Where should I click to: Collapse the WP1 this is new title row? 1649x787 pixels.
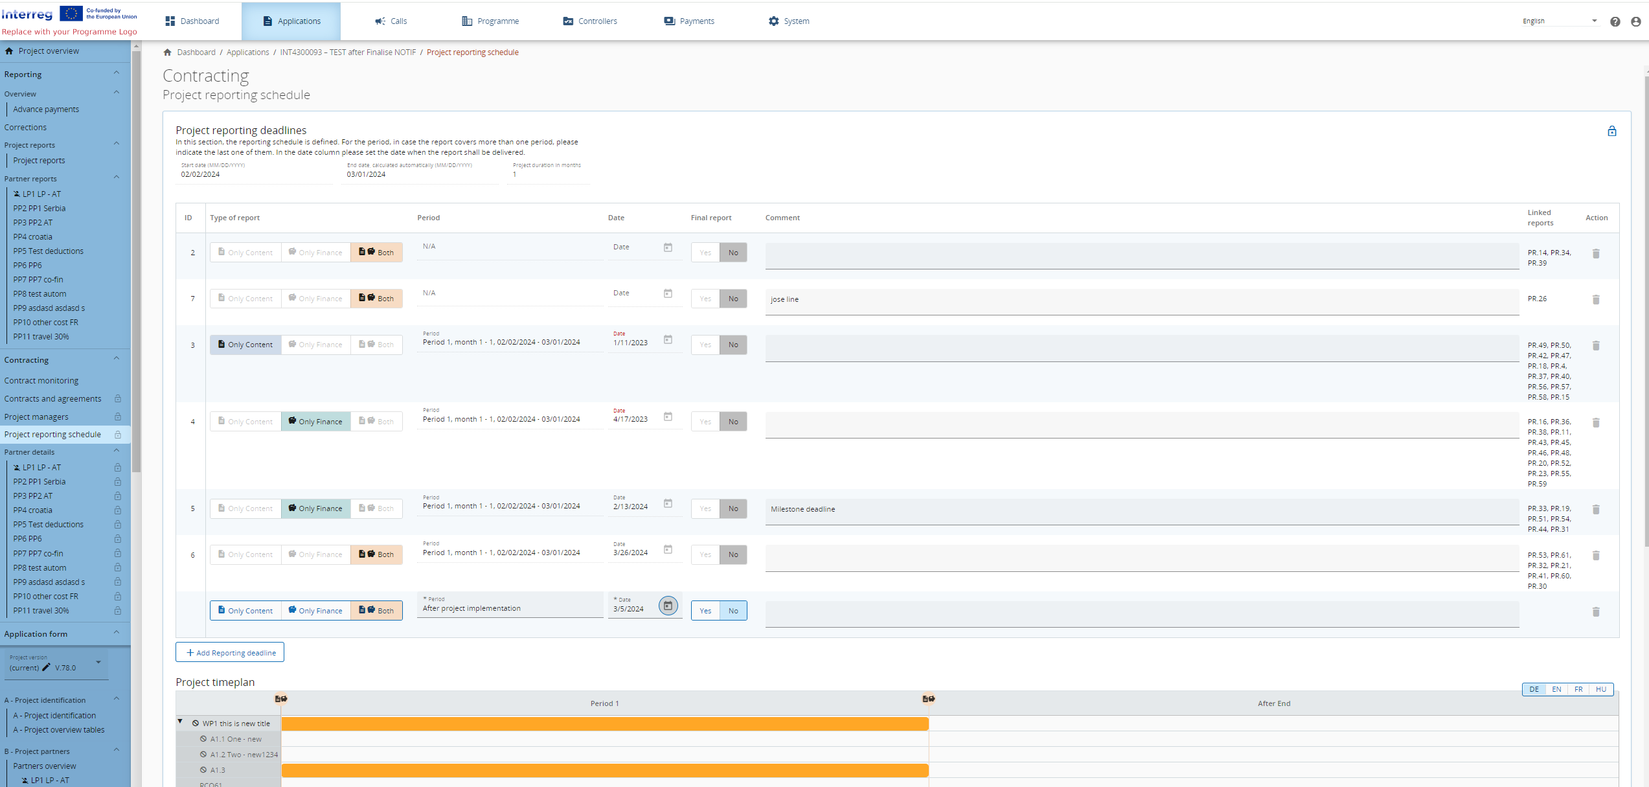(181, 722)
